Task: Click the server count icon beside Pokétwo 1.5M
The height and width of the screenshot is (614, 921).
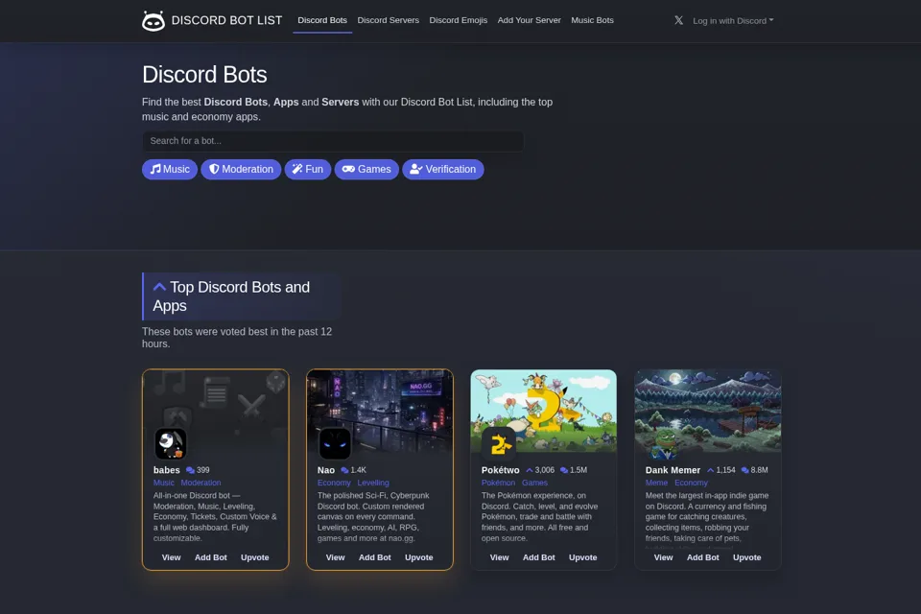Action: click(x=564, y=470)
